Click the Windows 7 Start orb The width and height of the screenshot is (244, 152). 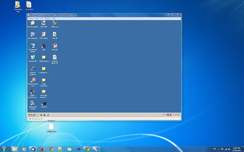(x=4, y=149)
